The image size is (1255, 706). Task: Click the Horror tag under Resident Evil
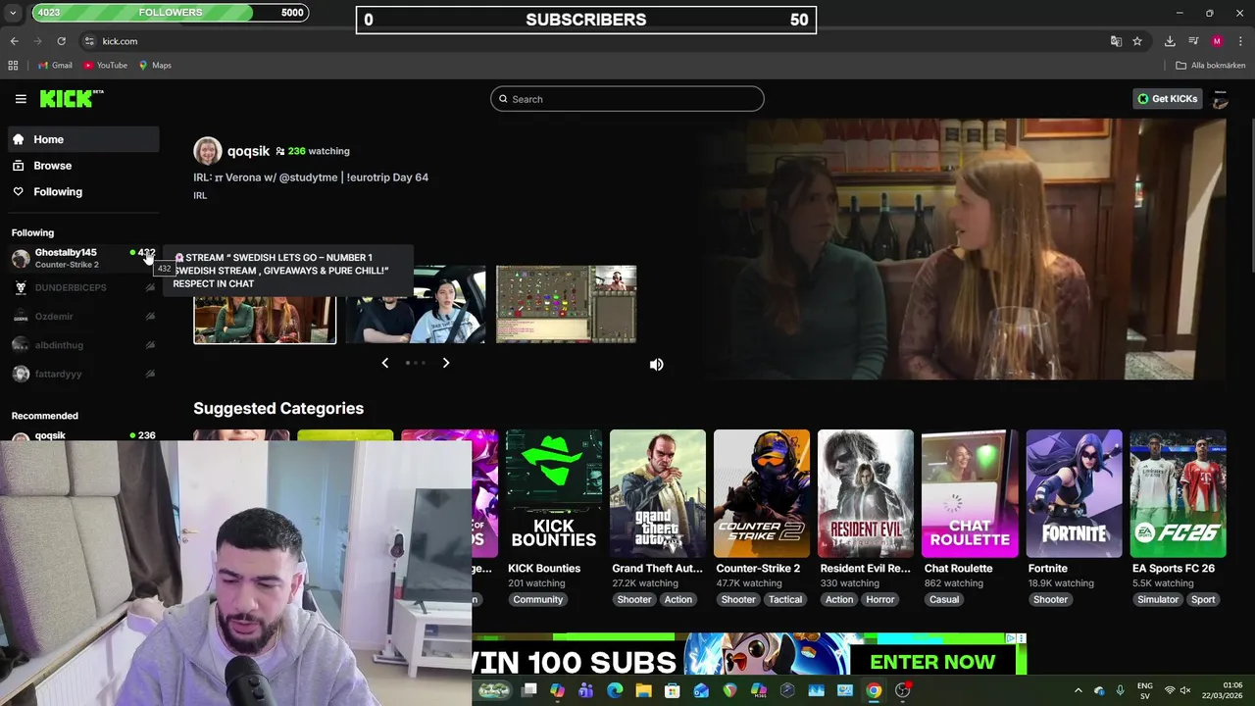(879, 599)
